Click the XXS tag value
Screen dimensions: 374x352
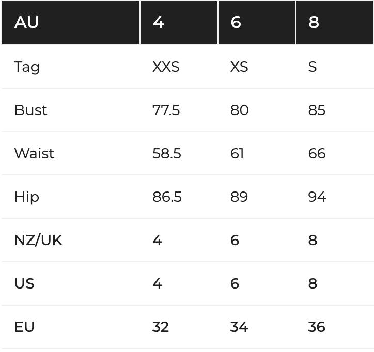click(166, 67)
